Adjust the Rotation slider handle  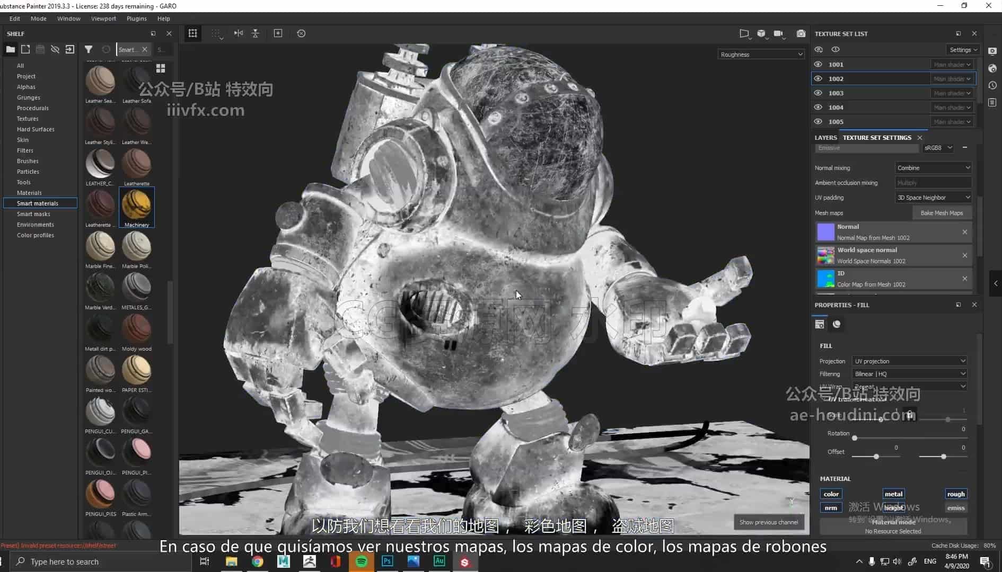pyautogui.click(x=855, y=438)
